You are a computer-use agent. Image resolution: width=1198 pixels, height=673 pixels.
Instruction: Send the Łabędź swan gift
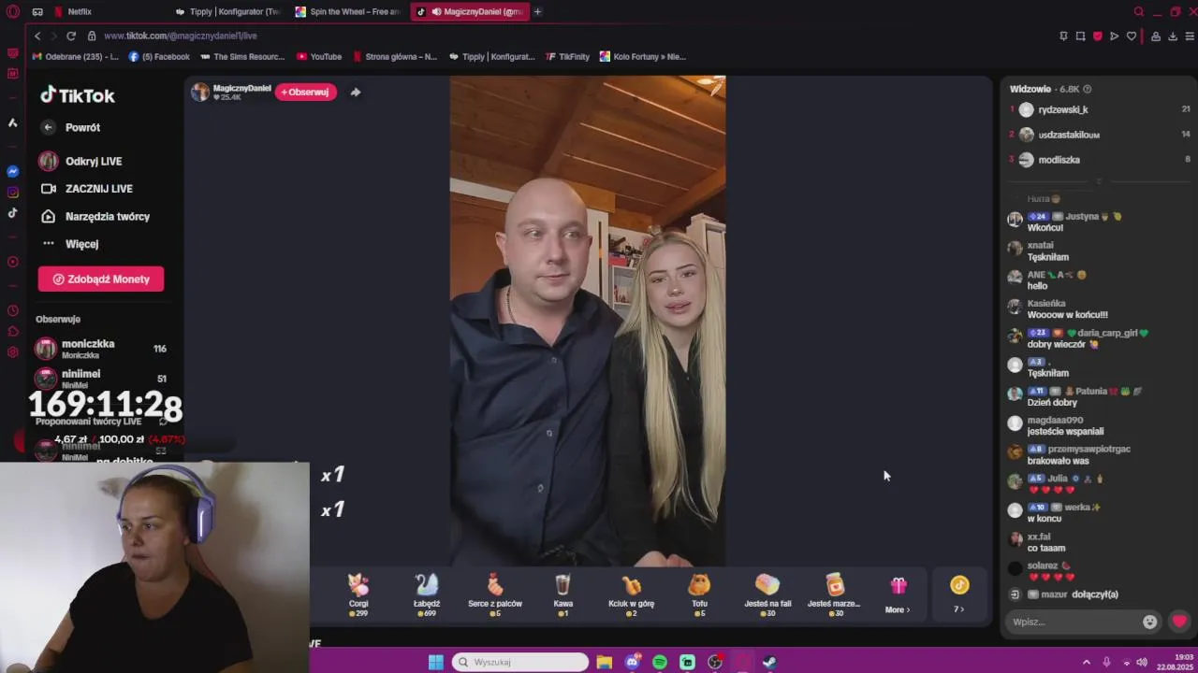(x=427, y=594)
